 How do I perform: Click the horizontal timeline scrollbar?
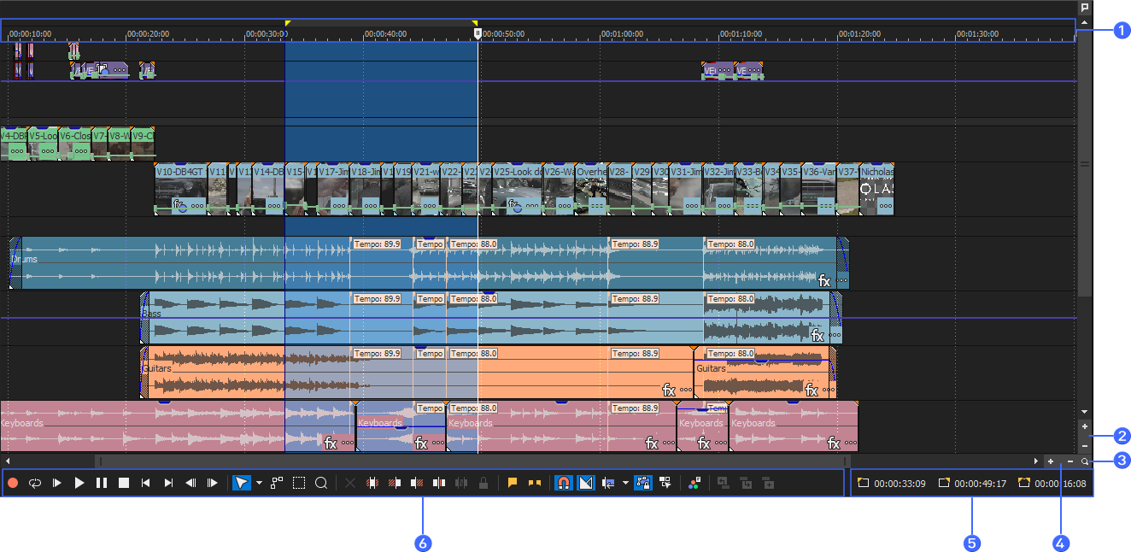pyautogui.click(x=470, y=461)
